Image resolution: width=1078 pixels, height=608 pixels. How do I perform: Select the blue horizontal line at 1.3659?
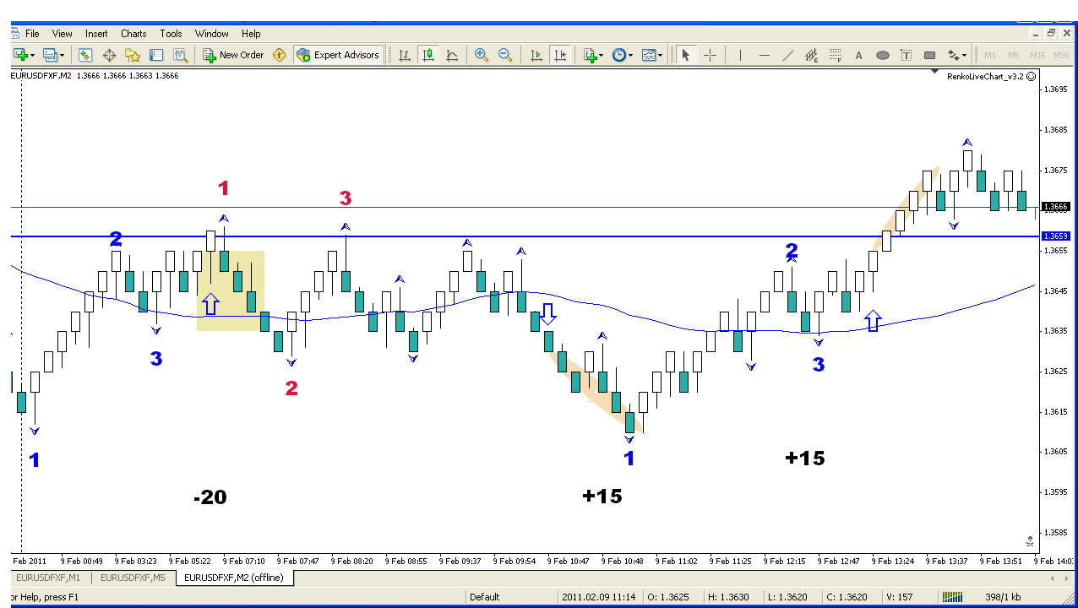click(591, 236)
